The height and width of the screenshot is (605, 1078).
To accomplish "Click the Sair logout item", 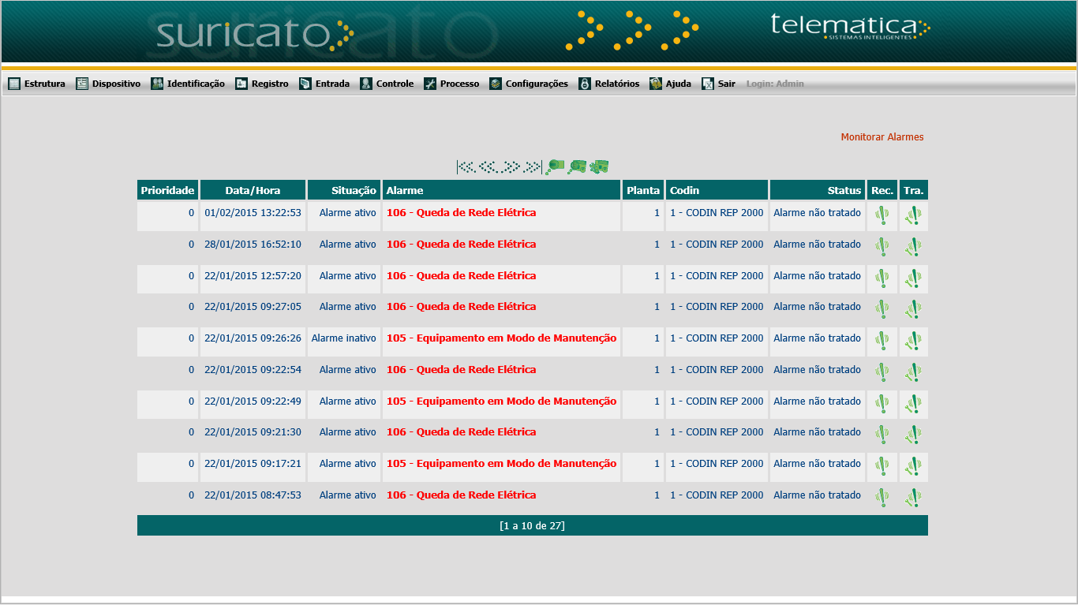I will click(718, 84).
